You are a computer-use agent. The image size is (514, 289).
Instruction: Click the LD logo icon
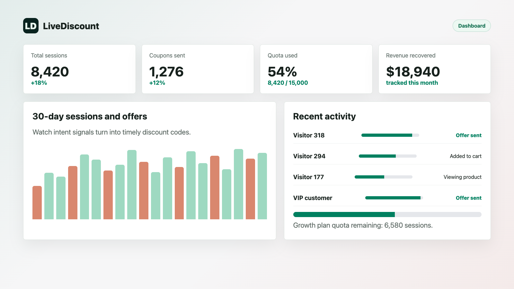31,26
